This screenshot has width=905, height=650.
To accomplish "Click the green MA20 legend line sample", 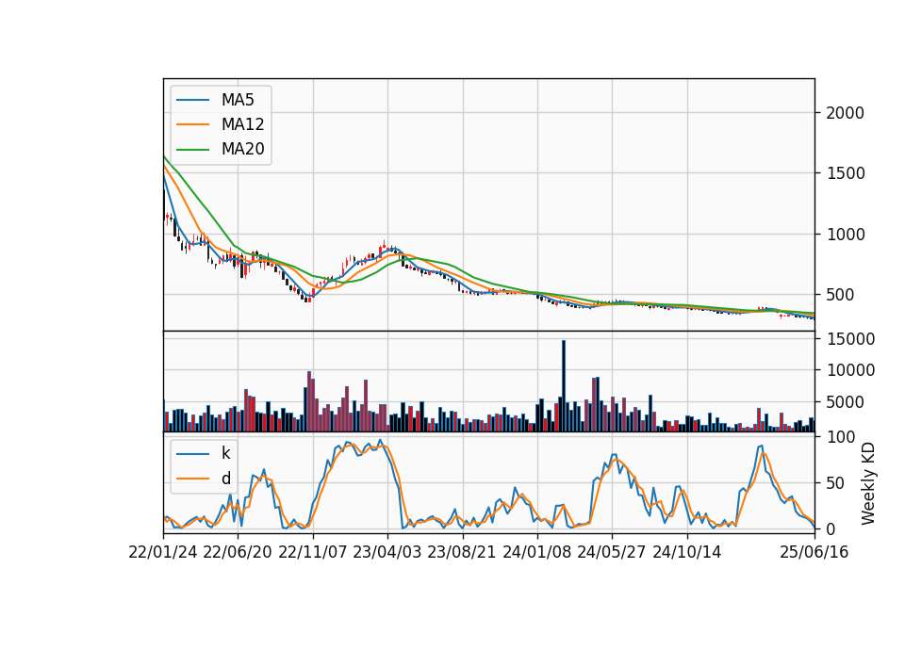I will tap(192, 150).
